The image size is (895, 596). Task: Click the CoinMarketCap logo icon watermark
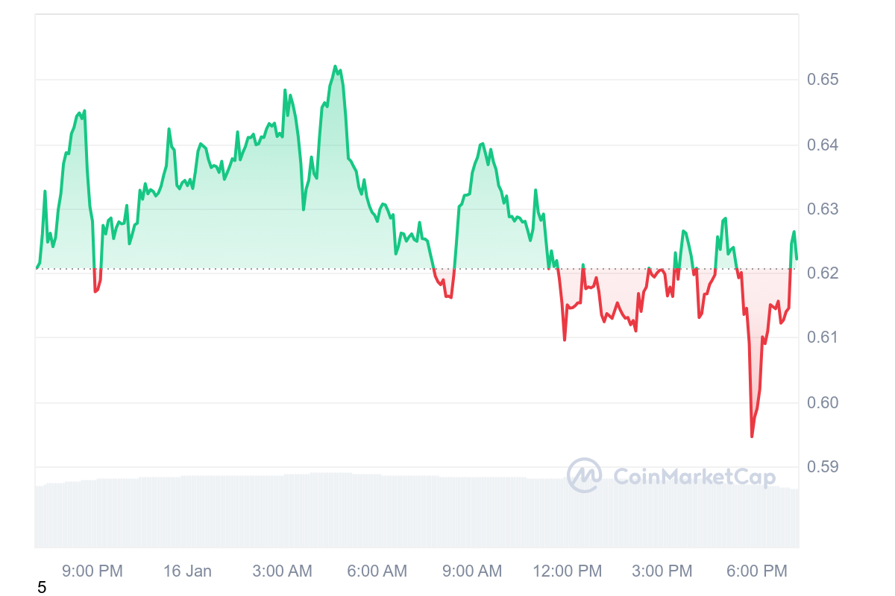[x=584, y=475]
